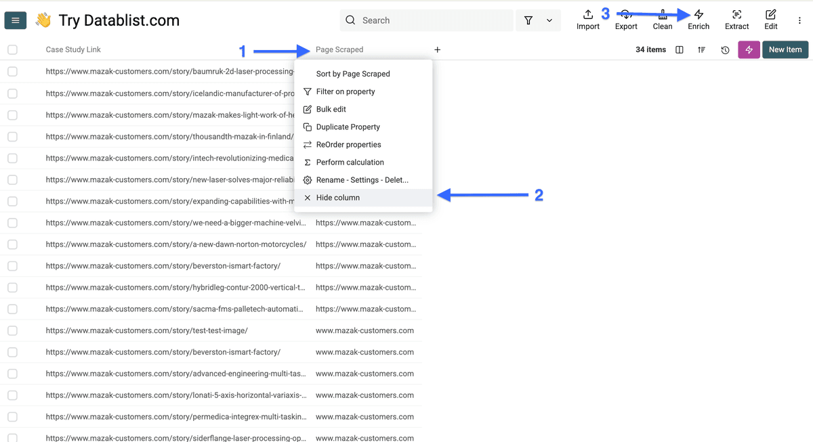Click the purple lightning enrich button
This screenshot has height=442, width=813.
pyautogui.click(x=749, y=49)
